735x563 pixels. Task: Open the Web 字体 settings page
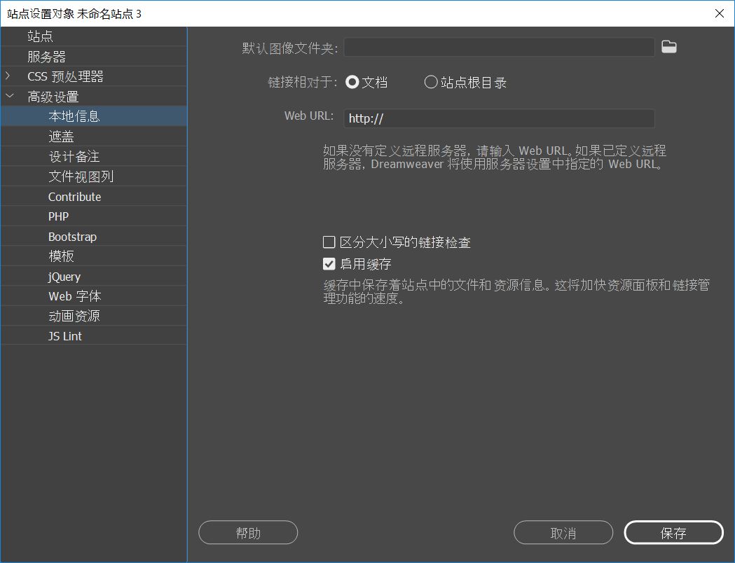(94, 296)
